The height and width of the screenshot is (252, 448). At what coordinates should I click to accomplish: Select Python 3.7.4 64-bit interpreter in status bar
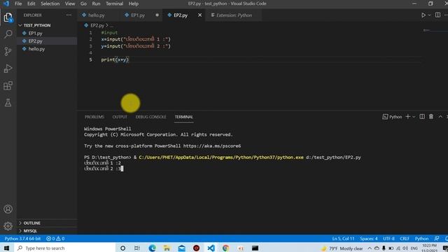(22, 239)
